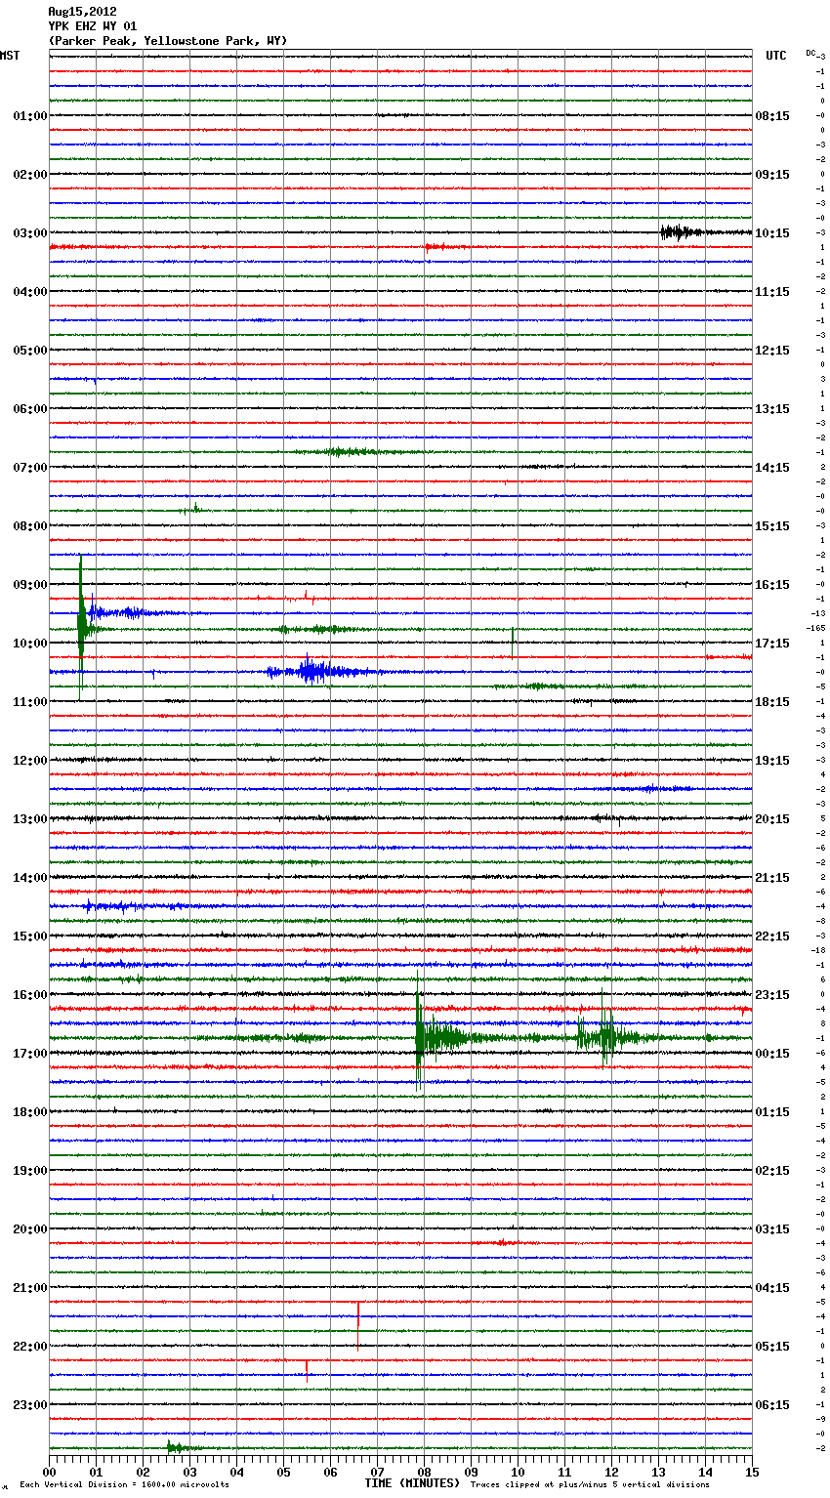This screenshot has width=830, height=1498.
Task: Click the -18 DC offset value
Action: 818,950
